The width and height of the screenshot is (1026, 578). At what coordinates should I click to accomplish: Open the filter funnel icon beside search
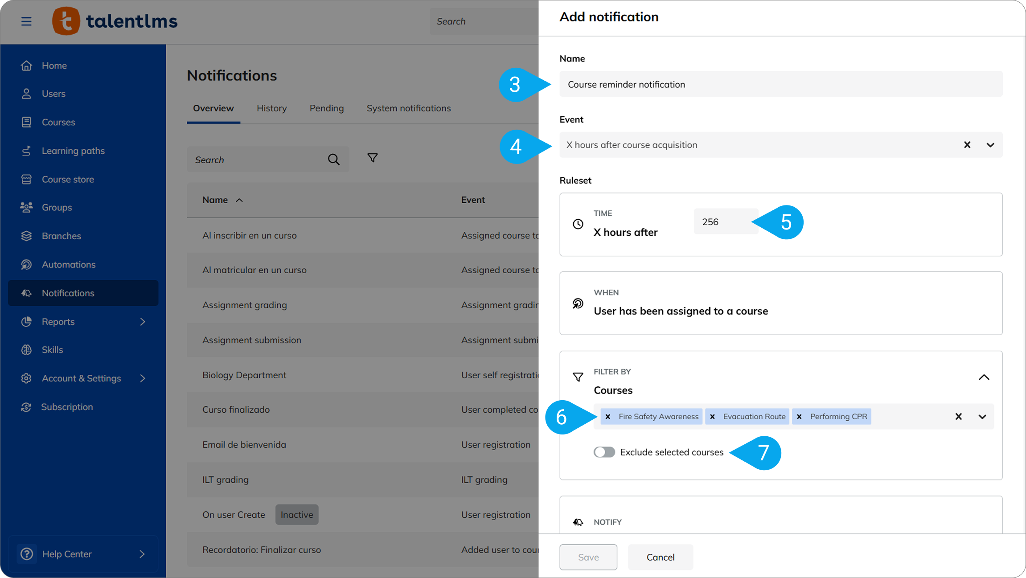(x=372, y=158)
